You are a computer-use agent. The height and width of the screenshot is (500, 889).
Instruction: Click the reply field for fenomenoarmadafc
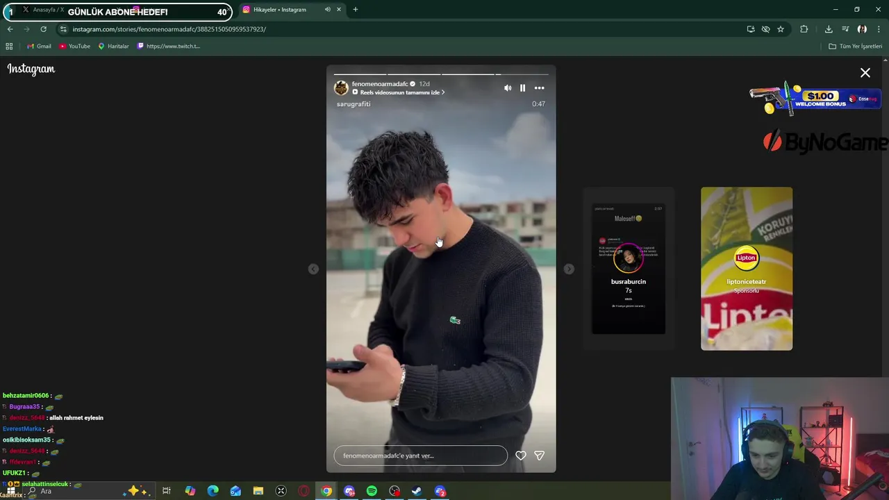pos(421,456)
